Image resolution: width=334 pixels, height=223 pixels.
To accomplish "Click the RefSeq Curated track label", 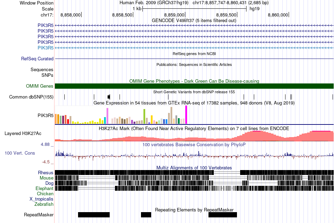I will pyautogui.click(x=37, y=59).
